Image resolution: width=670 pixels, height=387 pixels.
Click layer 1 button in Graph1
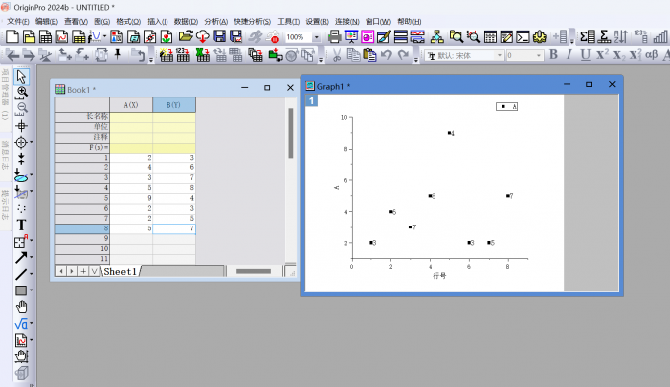point(312,100)
